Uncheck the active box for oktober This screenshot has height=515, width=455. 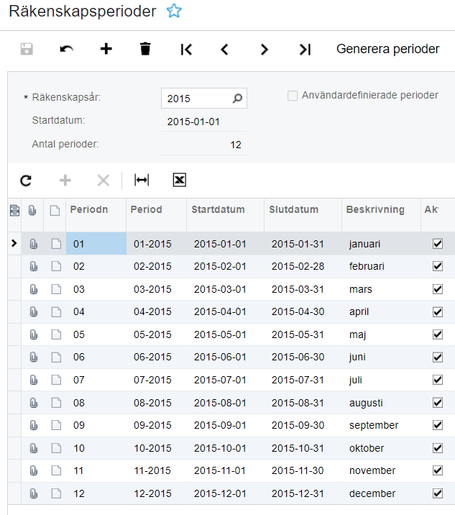tap(438, 448)
